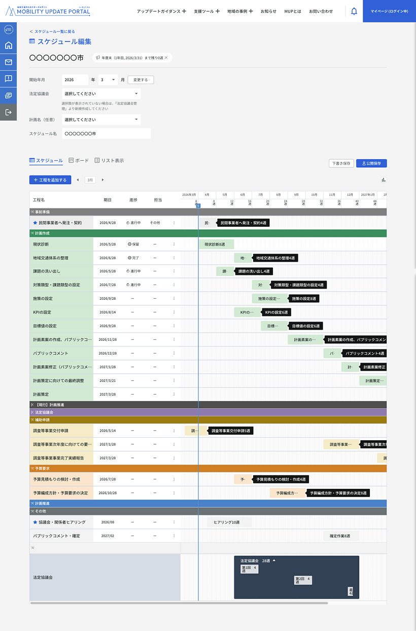Viewport: 416px width, 631px height.
Task: Click the 工程を追加する button
Action: coord(50,180)
